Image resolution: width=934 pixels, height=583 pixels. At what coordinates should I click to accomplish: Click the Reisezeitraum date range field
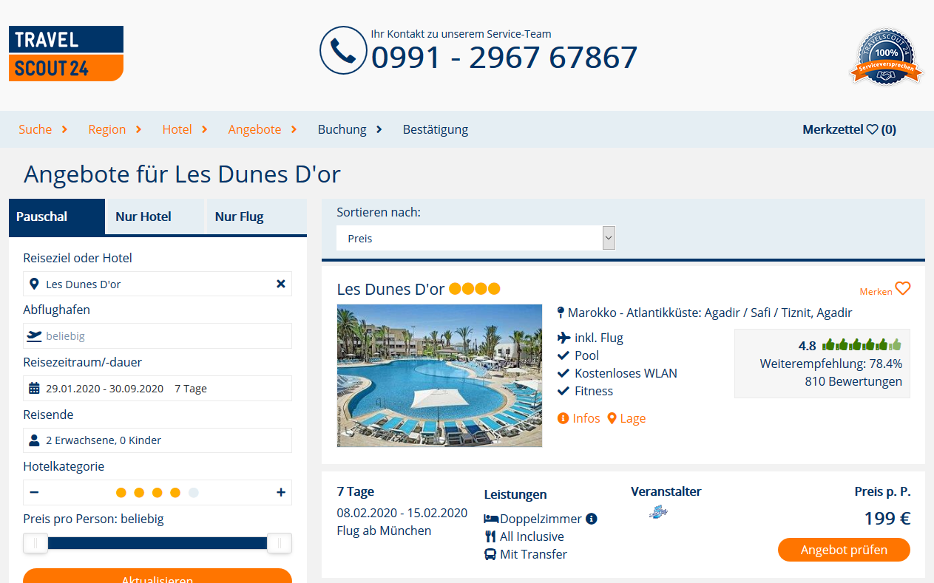coord(158,388)
